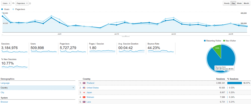This screenshot has width=251, height=104.
Task: Click the Laos flag icon
Action: tap(84, 102)
